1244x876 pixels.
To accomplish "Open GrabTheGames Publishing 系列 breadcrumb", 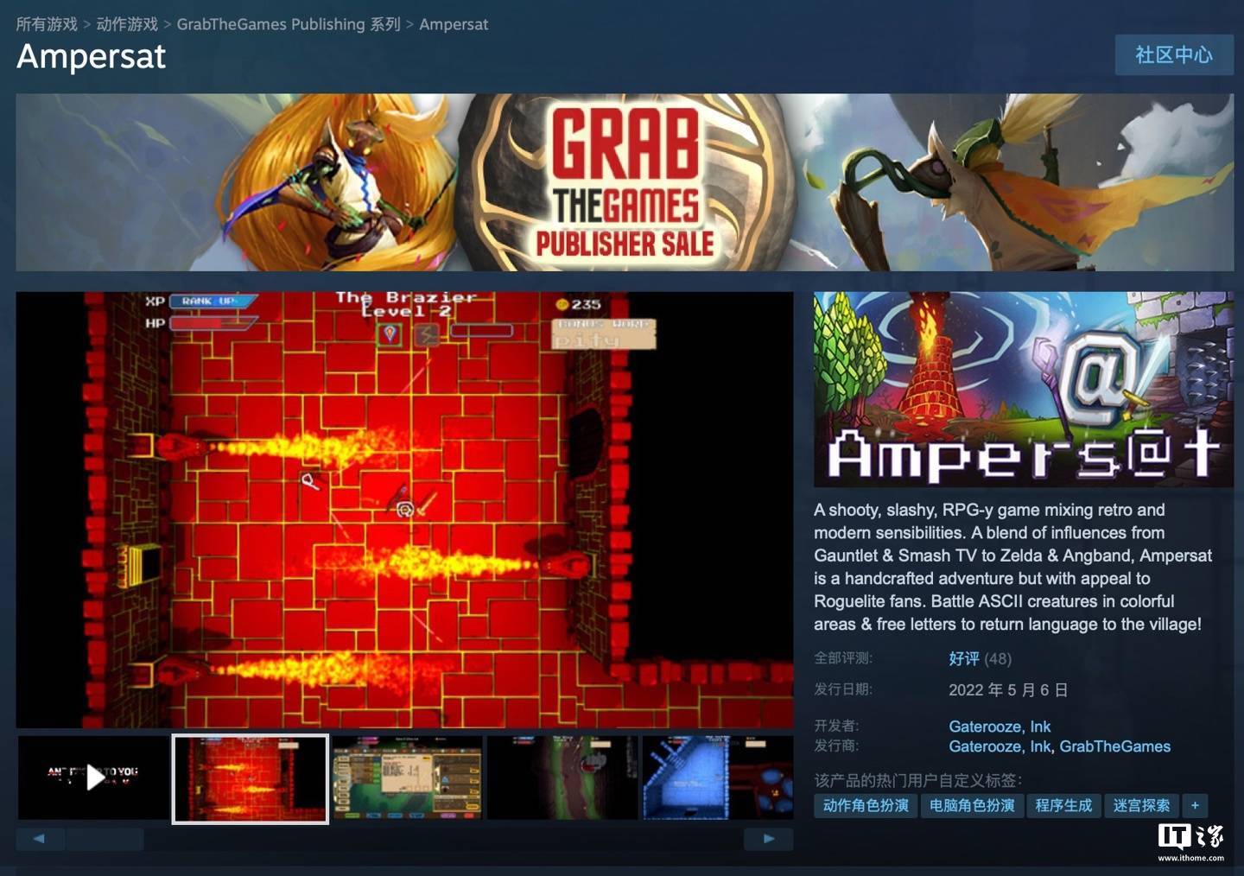I will [289, 24].
